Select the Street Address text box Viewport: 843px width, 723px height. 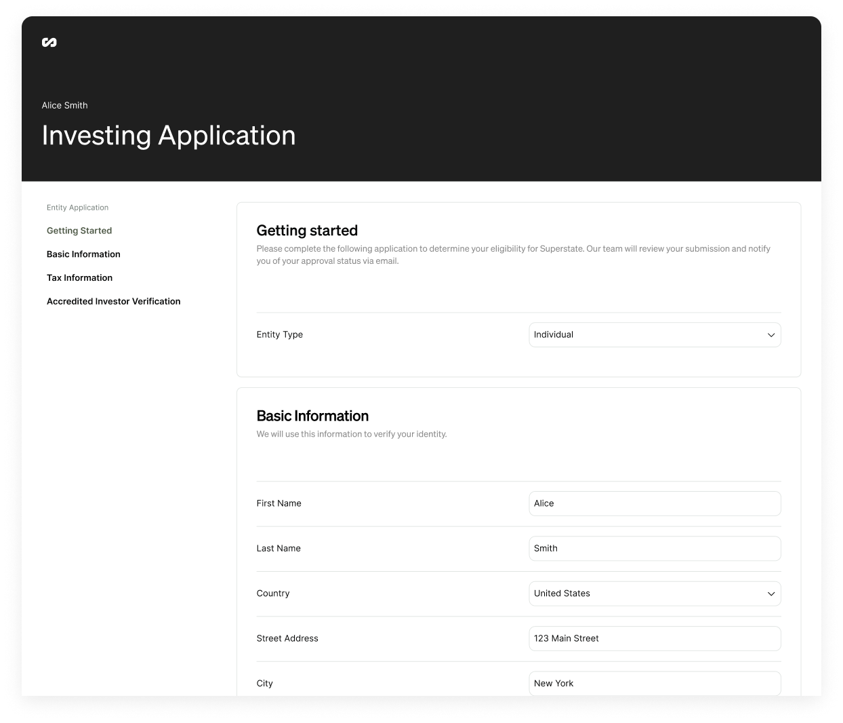(x=654, y=638)
